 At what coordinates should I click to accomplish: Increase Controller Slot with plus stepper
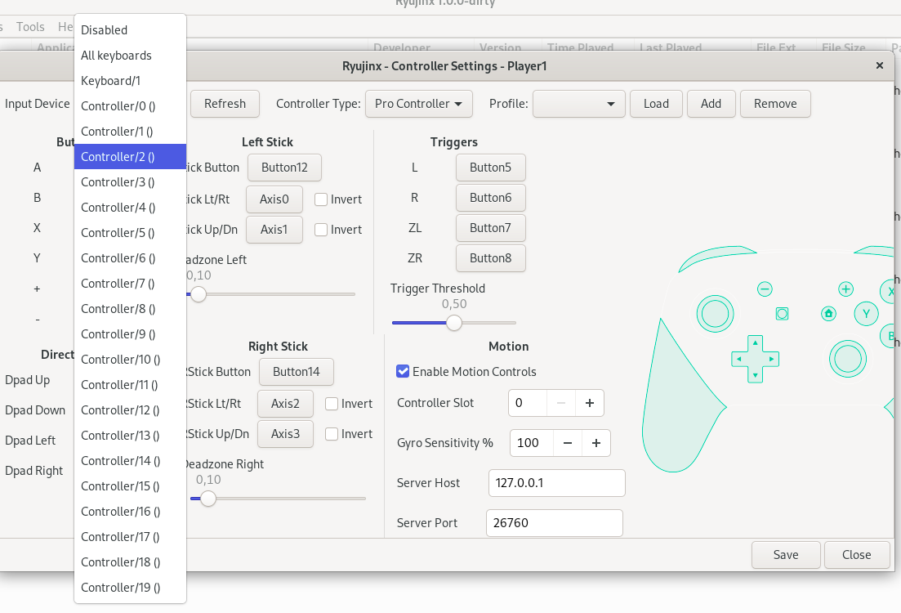click(x=591, y=402)
